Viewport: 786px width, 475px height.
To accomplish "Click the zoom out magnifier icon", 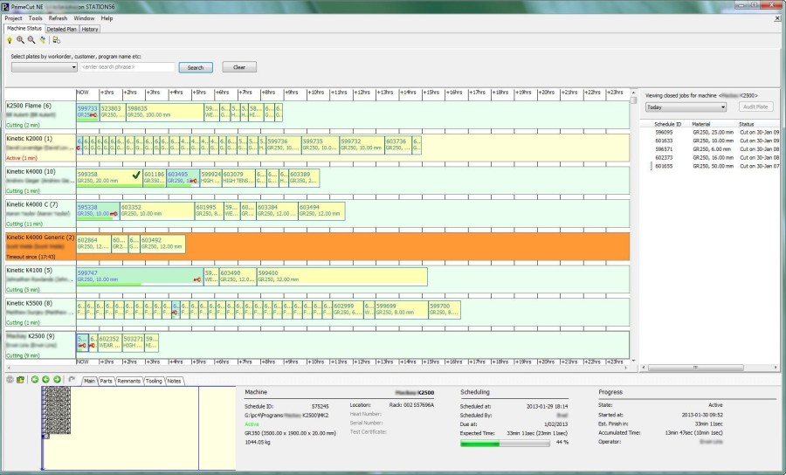I will point(31,40).
